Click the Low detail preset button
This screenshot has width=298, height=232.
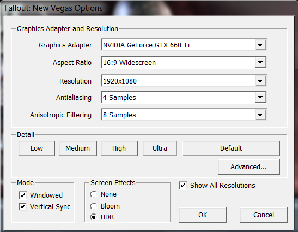point(37,148)
